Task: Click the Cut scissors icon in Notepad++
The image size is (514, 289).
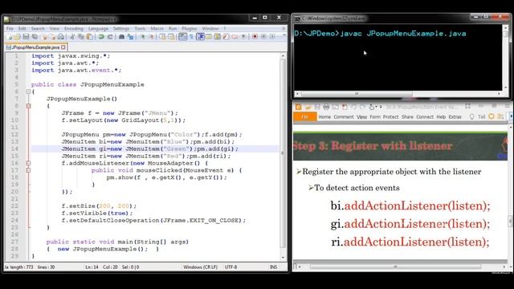Action: [72, 37]
